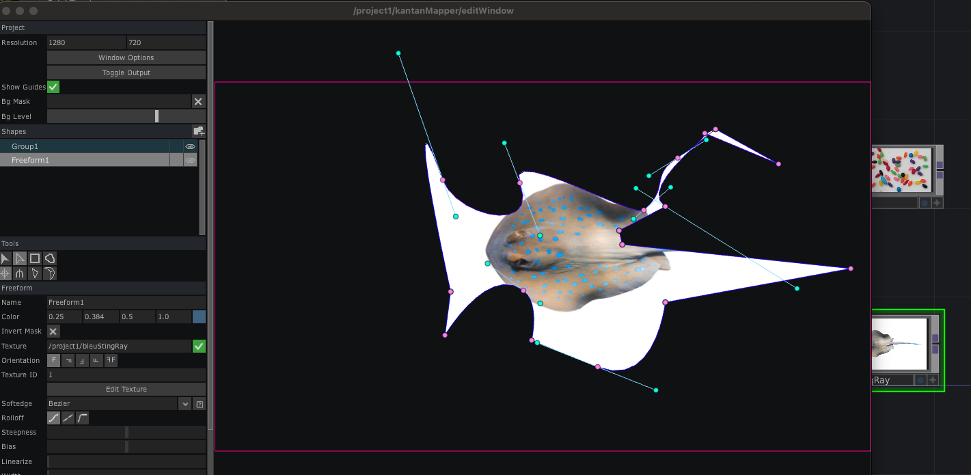Viewport: 971px width, 475px height.
Task: Toggle the Invert Mask checkbox
Action: [53, 331]
